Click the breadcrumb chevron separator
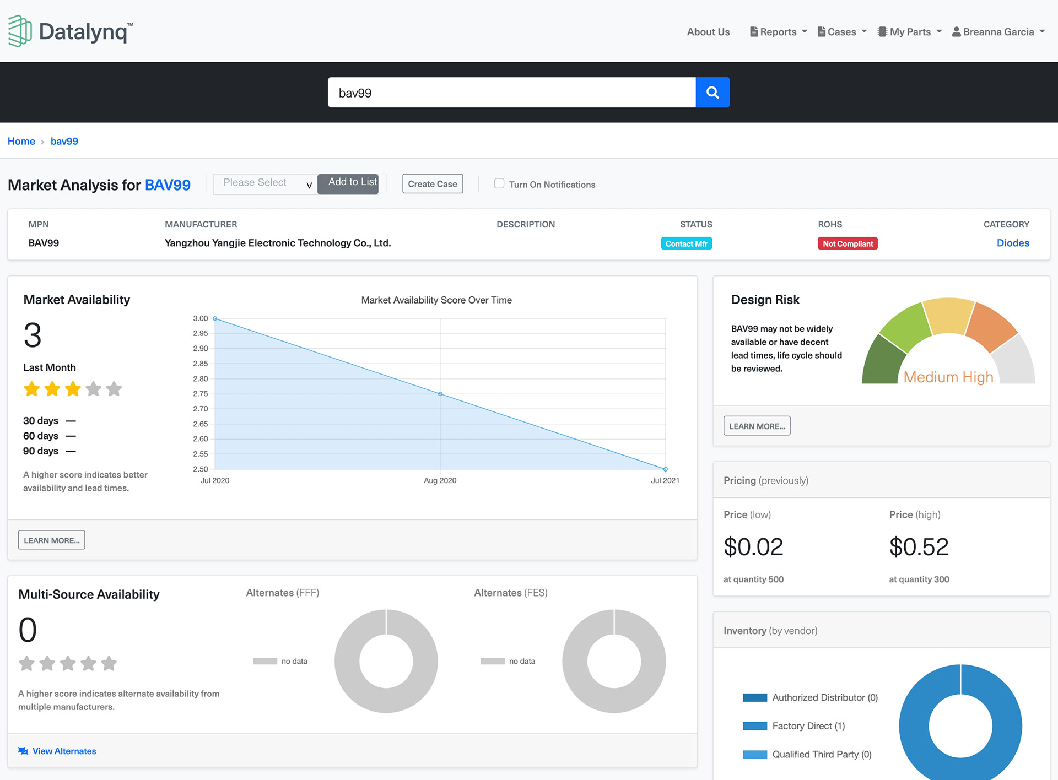The image size is (1058, 780). tap(42, 142)
